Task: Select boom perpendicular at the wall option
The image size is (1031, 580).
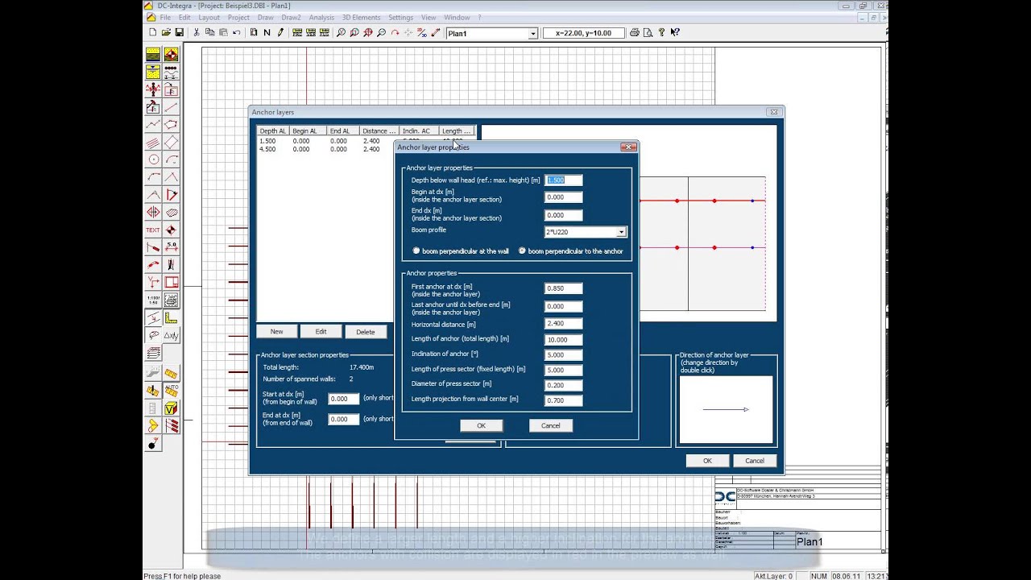Action: point(416,251)
